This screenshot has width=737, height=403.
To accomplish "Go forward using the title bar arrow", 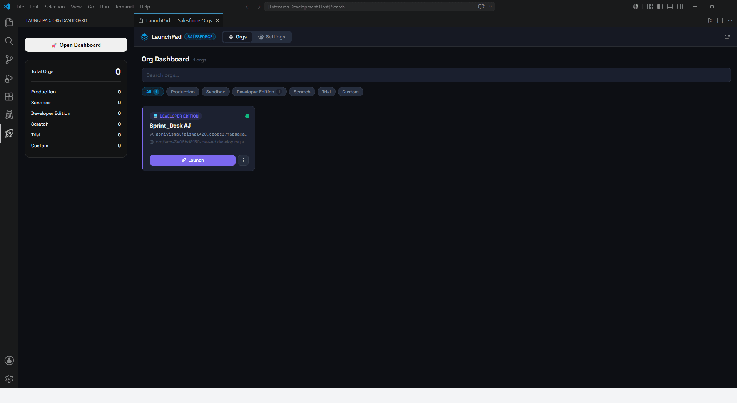I will tap(258, 7).
